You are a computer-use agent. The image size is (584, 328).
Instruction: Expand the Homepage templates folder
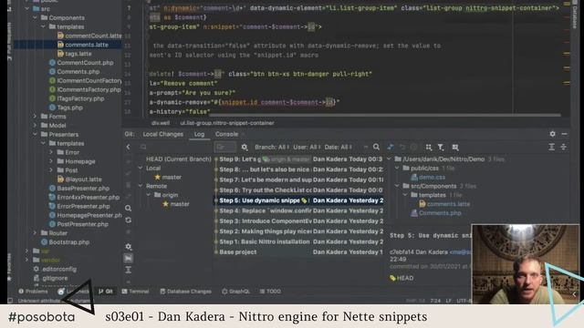tap(51, 161)
